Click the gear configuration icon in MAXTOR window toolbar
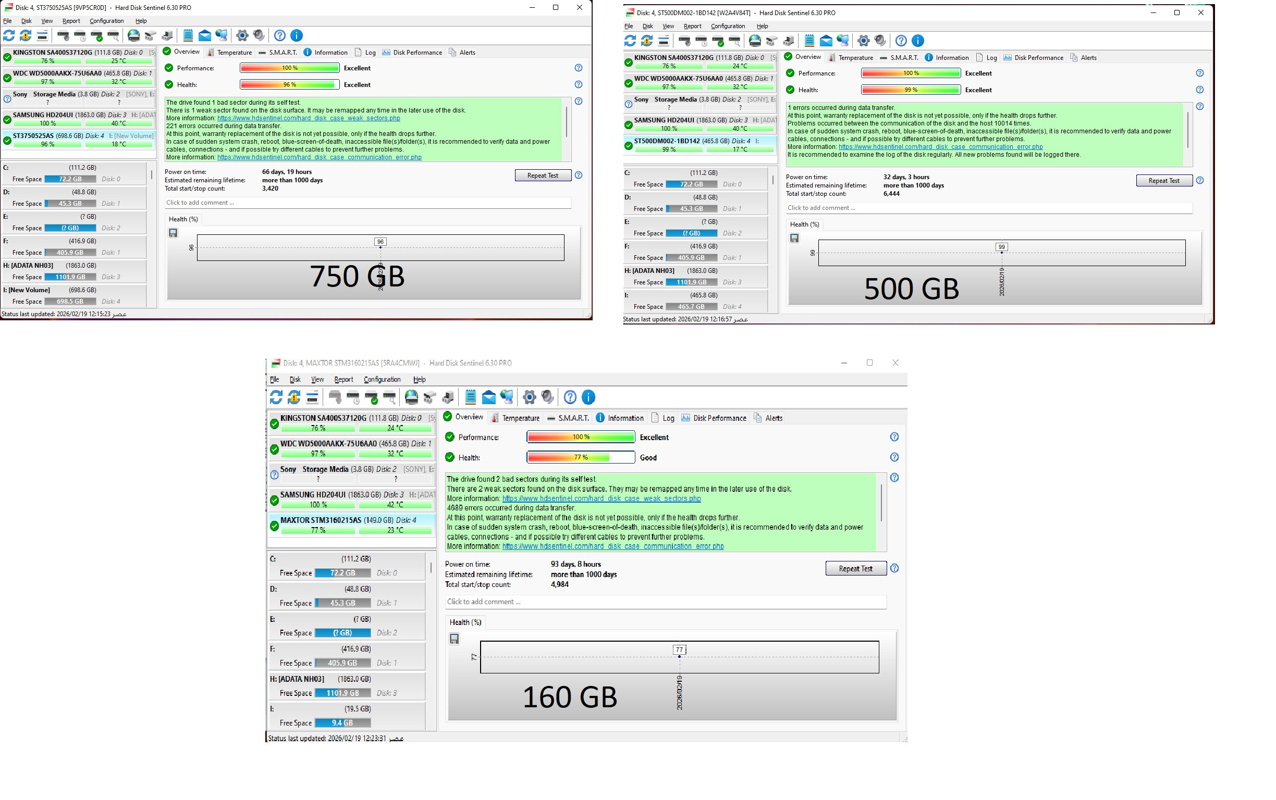Screen dimensions: 1276x800 pos(529,397)
